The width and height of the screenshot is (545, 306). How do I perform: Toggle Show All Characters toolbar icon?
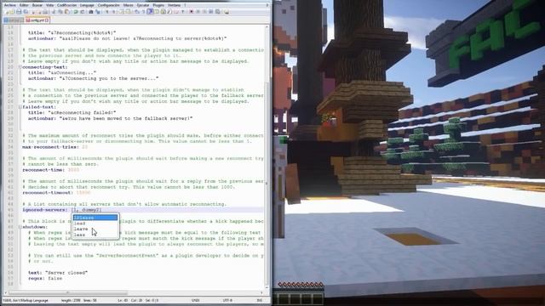(x=143, y=12)
